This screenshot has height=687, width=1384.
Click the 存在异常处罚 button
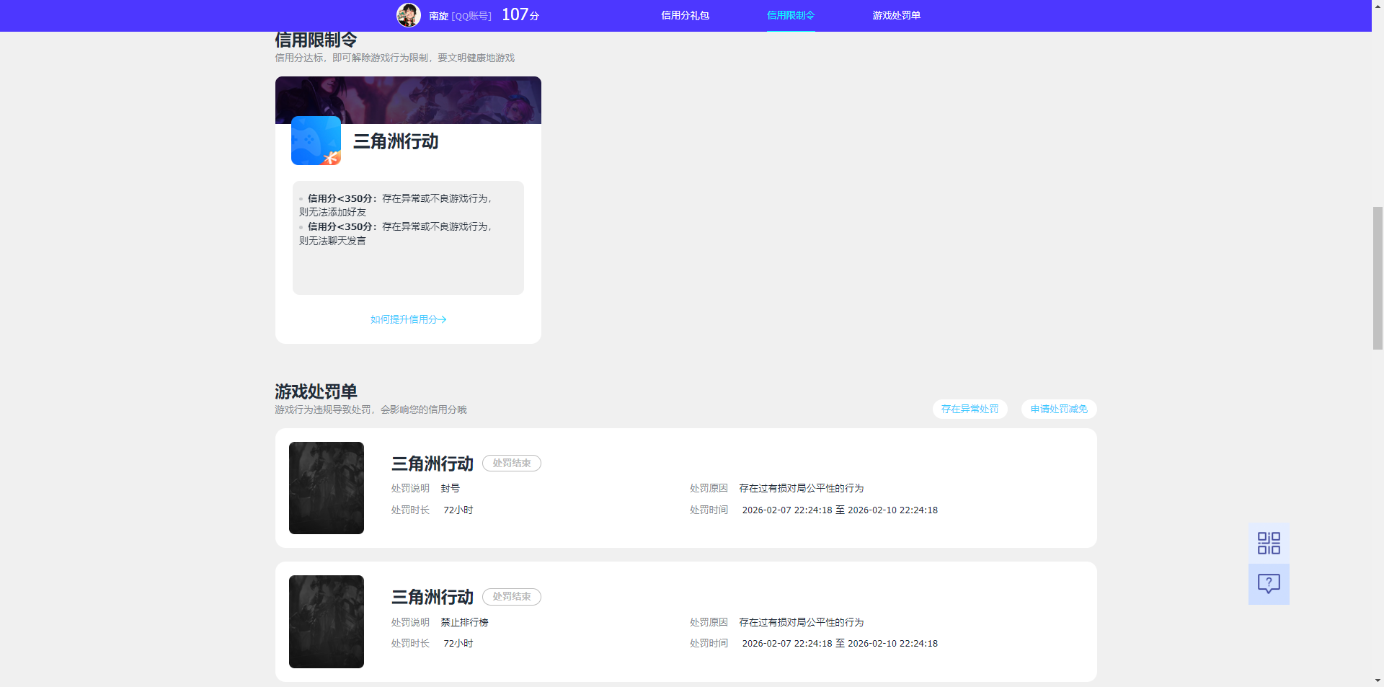(970, 409)
